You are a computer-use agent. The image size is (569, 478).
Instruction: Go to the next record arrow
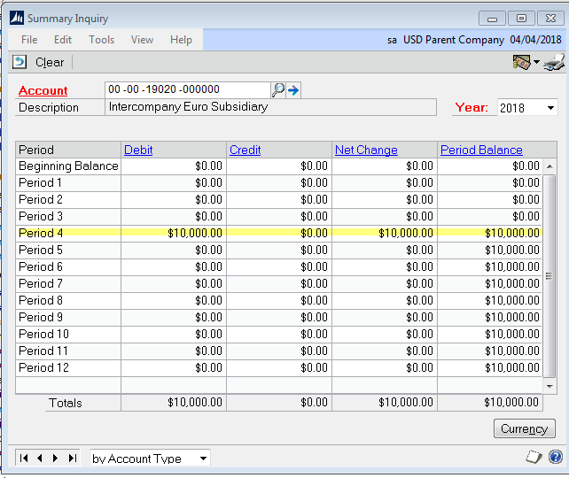click(55, 458)
